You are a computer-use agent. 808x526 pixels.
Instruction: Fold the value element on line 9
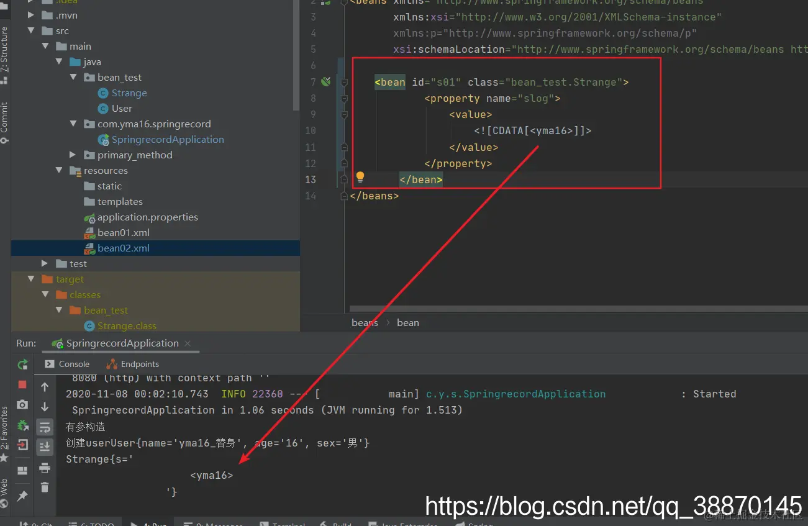[344, 114]
